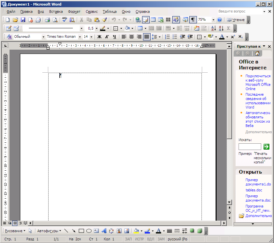Run spelling check ABC icon
The height and width of the screenshot is (243, 274).
65,20
